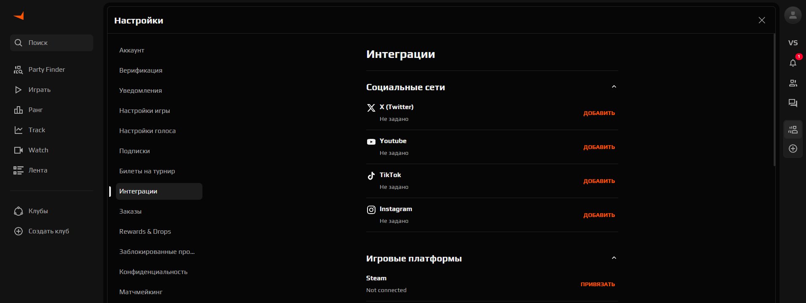Collapse the Игровые платформы section
Image resolution: width=806 pixels, height=303 pixels.
pyautogui.click(x=614, y=258)
